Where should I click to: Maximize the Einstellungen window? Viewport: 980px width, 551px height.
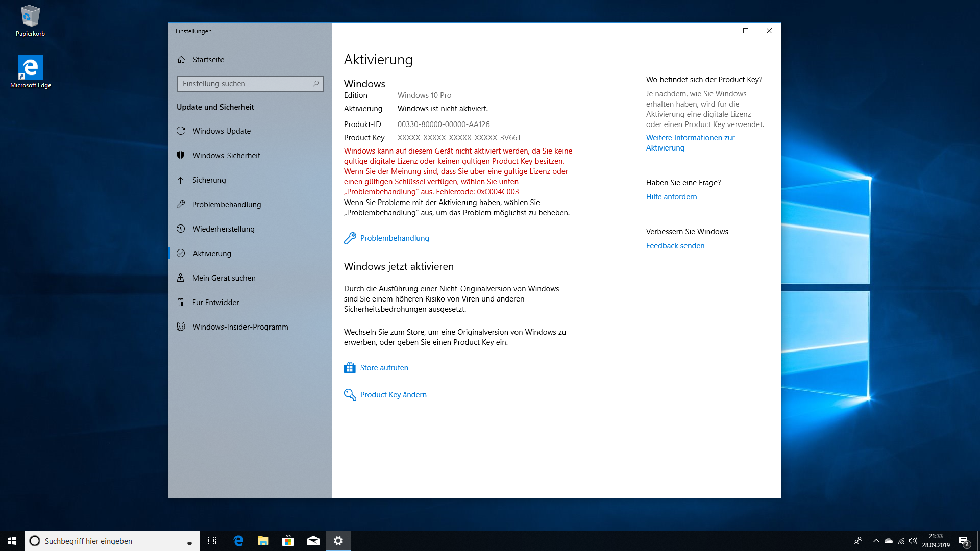coord(746,31)
